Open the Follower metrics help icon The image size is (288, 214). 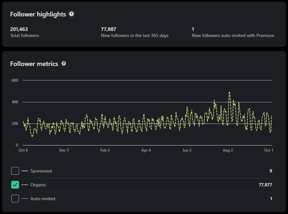pyautogui.click(x=64, y=64)
